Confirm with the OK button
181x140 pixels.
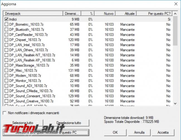click(x=115, y=132)
